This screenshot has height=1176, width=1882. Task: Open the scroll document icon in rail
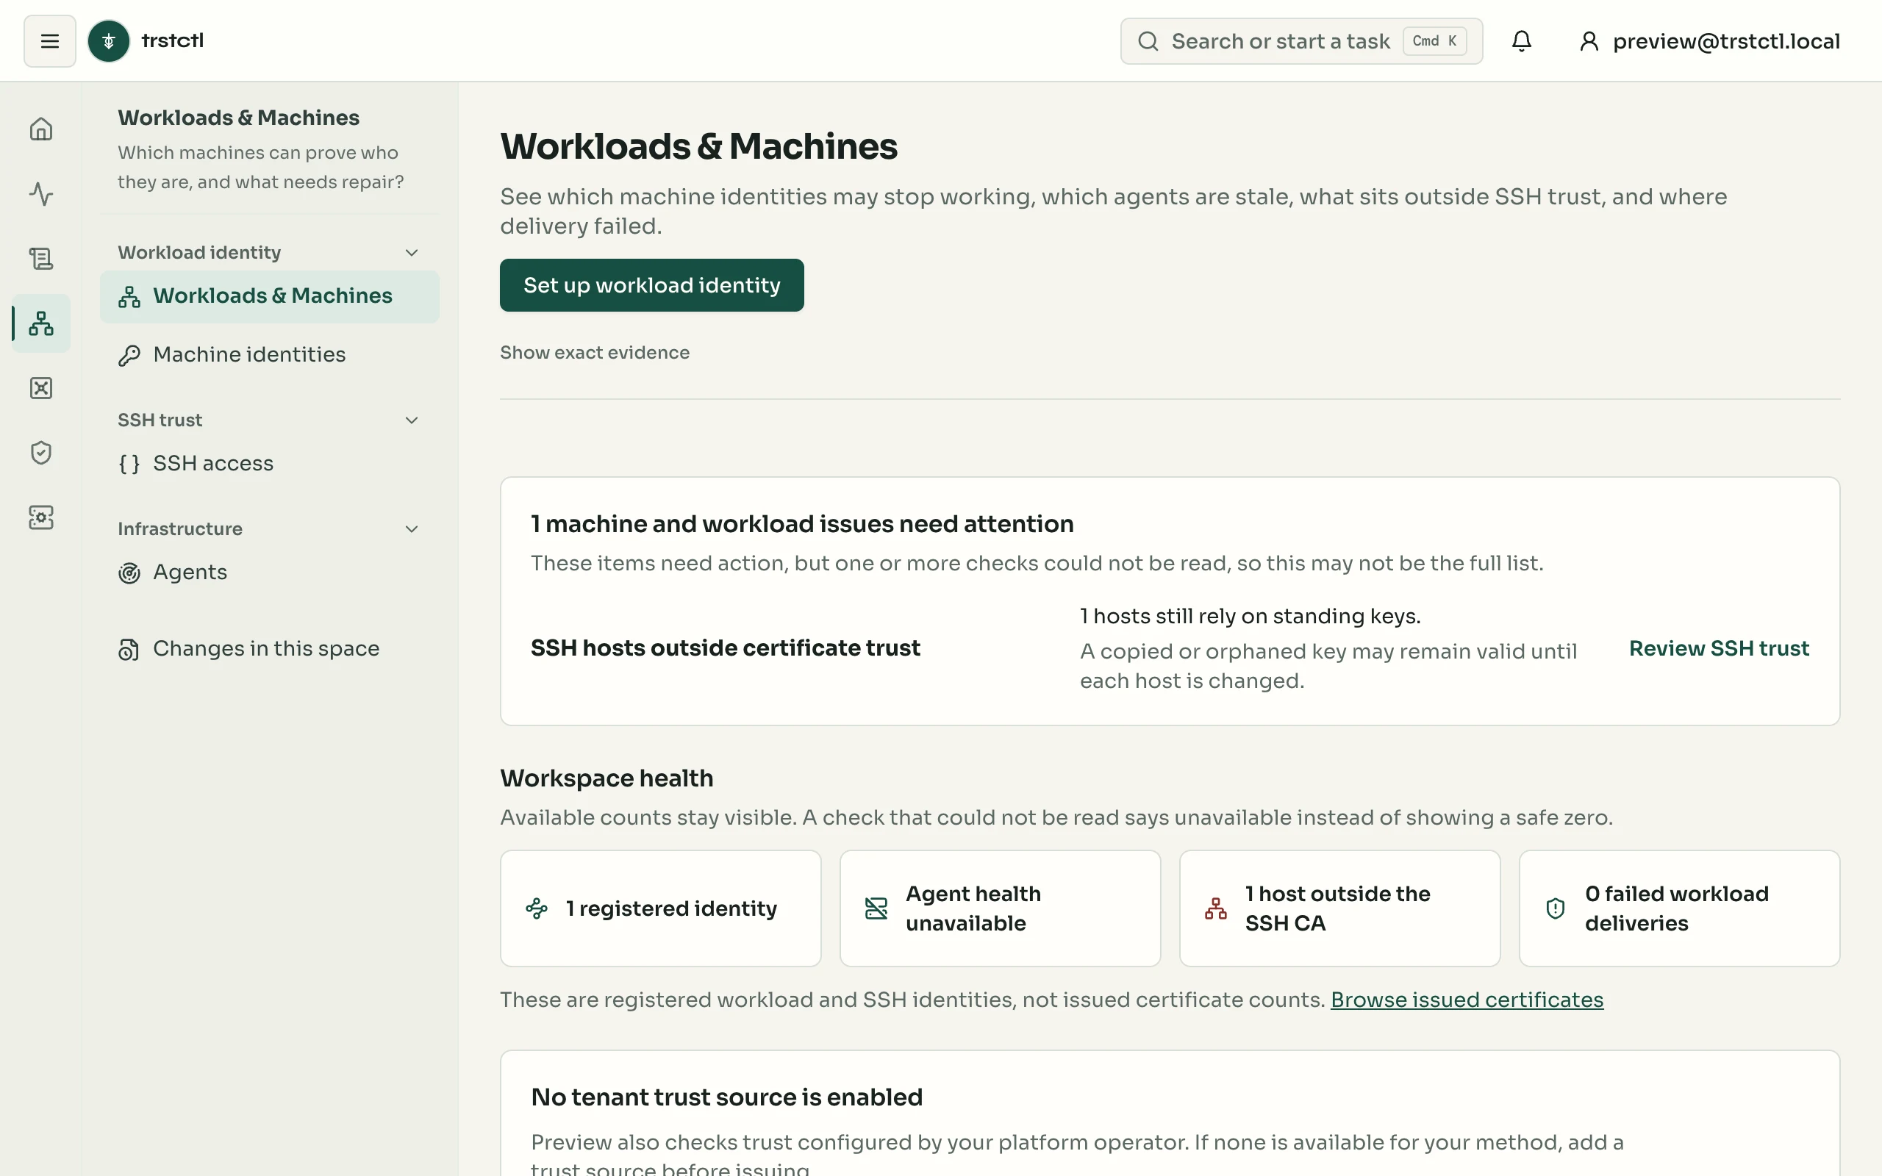(x=41, y=258)
